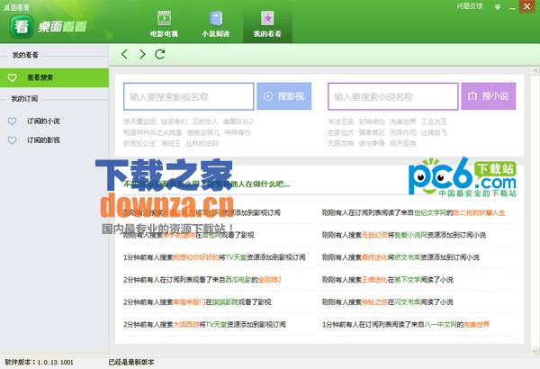Open the title bar dropdown menu arrow
The height and width of the screenshot is (369, 540).
click(x=498, y=6)
